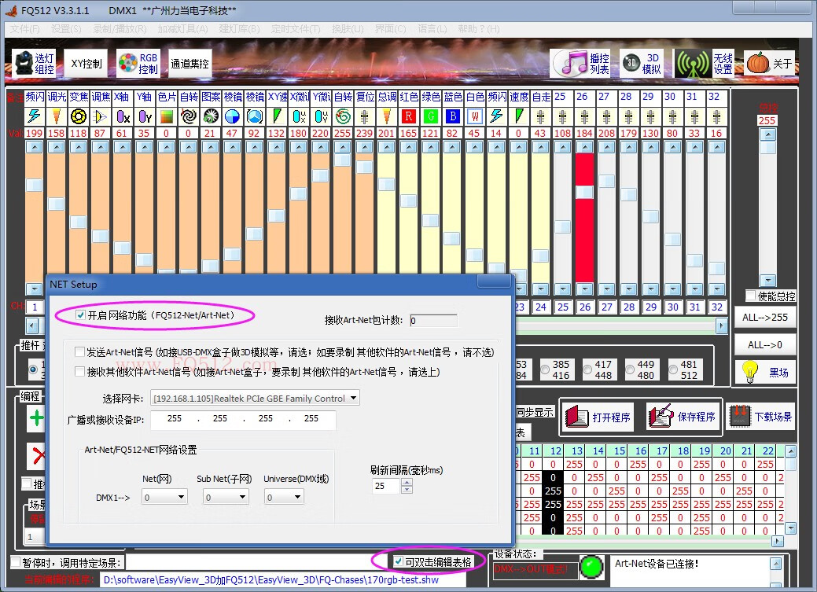Click the 通道集控 tab button

[190, 64]
